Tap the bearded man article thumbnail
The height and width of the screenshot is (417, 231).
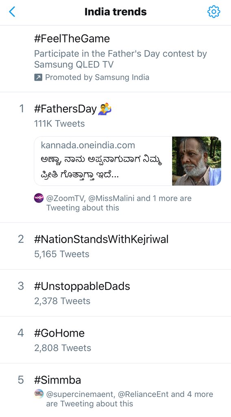(x=196, y=161)
